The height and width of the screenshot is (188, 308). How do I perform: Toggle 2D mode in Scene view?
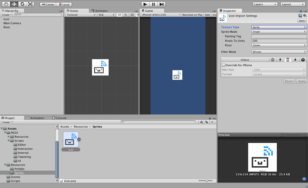click(x=119, y=15)
